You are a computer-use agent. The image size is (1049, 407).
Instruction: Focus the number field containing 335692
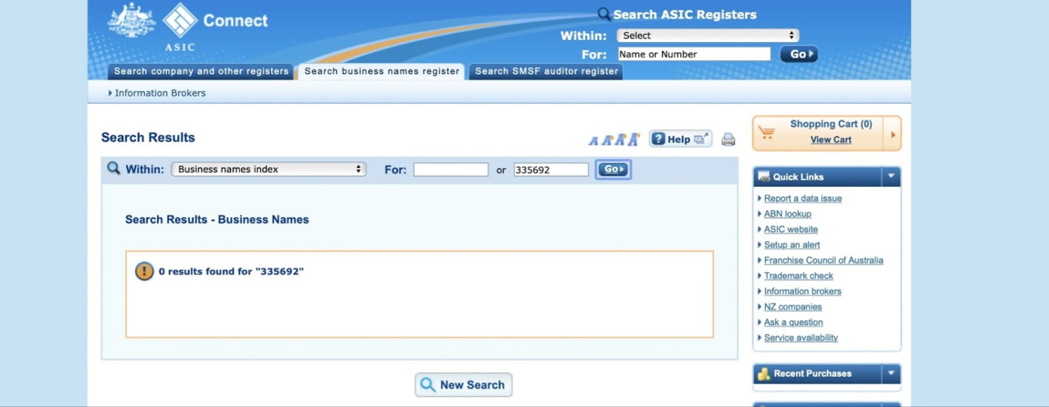(x=551, y=169)
